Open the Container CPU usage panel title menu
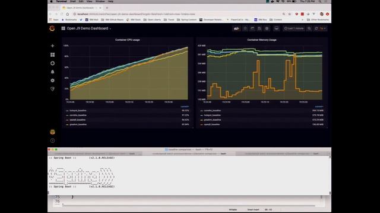Viewport: 380px width, 213px height. [x=128, y=40]
